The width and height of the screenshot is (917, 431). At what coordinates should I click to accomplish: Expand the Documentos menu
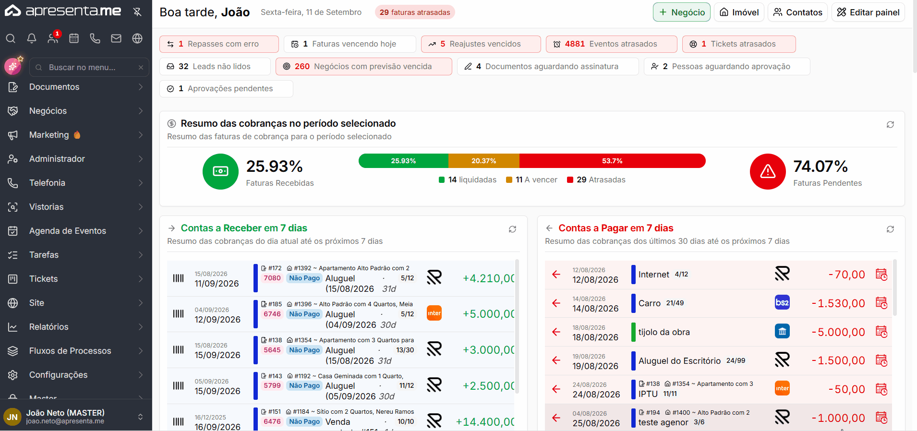[76, 87]
